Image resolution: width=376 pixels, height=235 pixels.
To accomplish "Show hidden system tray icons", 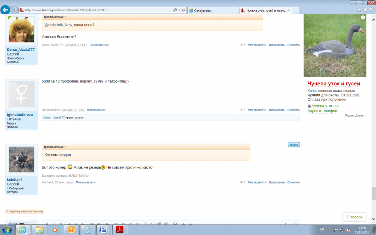I will pos(329,229).
